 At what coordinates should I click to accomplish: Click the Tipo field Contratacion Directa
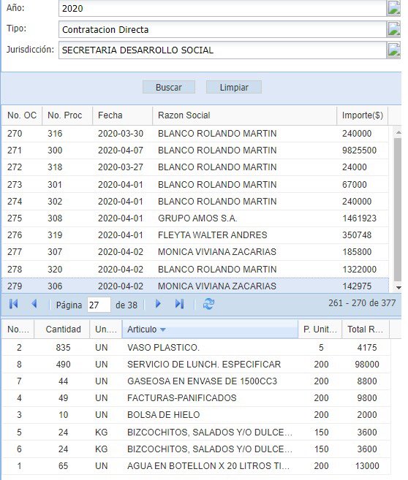pos(223,29)
